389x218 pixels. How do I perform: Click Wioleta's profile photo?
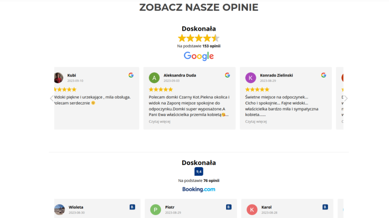pos(59,210)
